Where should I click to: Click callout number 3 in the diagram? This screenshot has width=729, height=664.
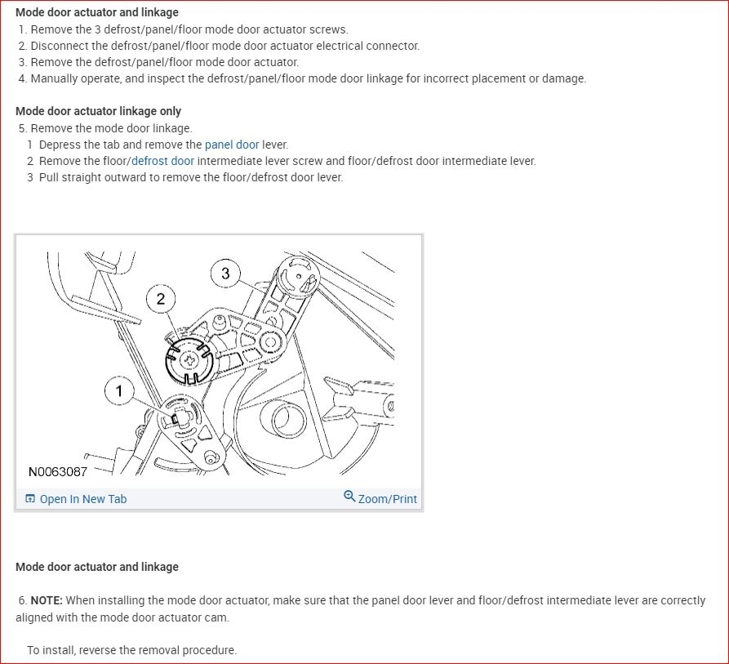[x=225, y=274]
